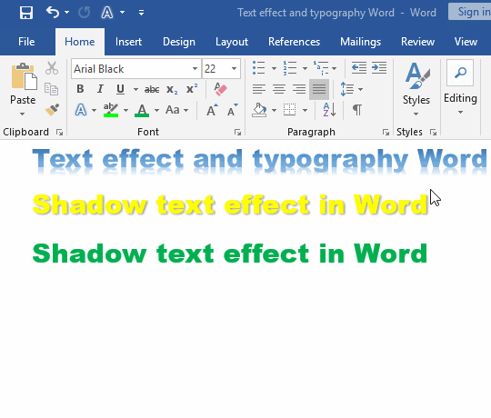The width and height of the screenshot is (491, 418).
Task: Decrease font size with Shrink Font
Action: coord(233,110)
